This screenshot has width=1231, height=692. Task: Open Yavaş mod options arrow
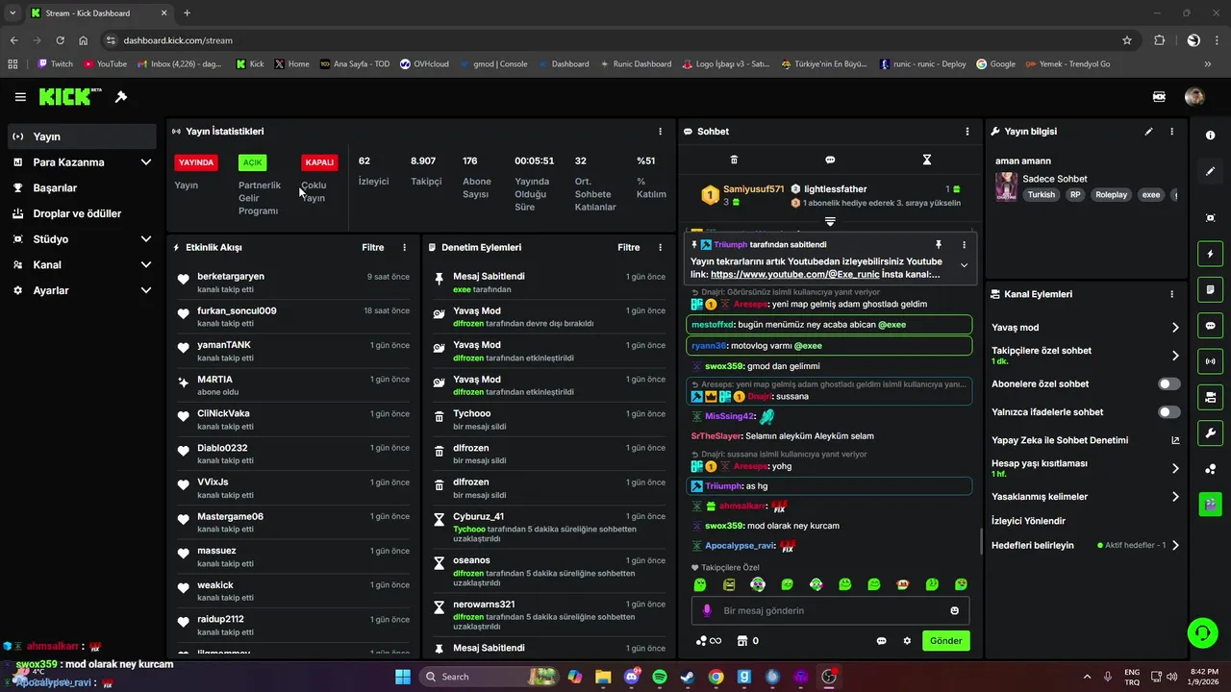click(1175, 328)
